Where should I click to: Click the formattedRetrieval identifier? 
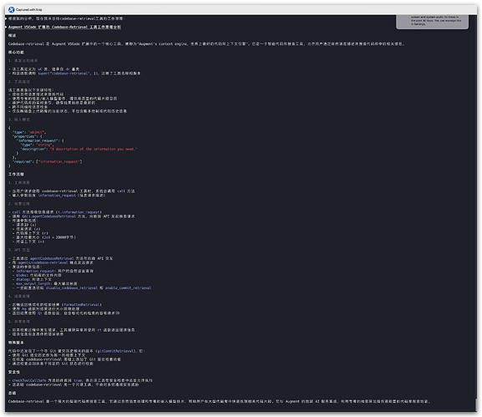pos(82,305)
